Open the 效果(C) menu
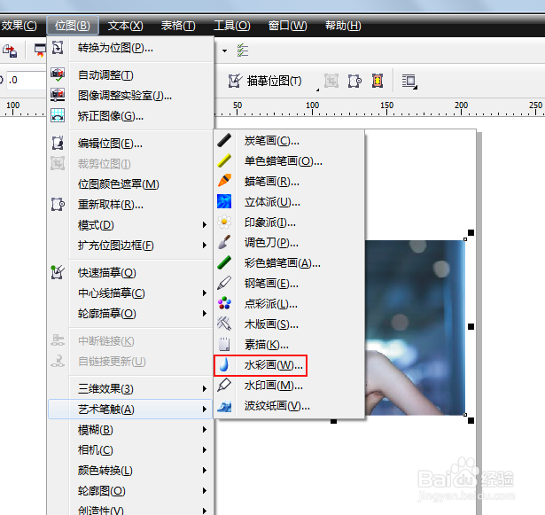Viewport: 545px width, 515px height. [x=19, y=26]
